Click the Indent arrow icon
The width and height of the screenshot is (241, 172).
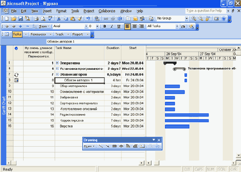pyautogui.click(x=14, y=26)
